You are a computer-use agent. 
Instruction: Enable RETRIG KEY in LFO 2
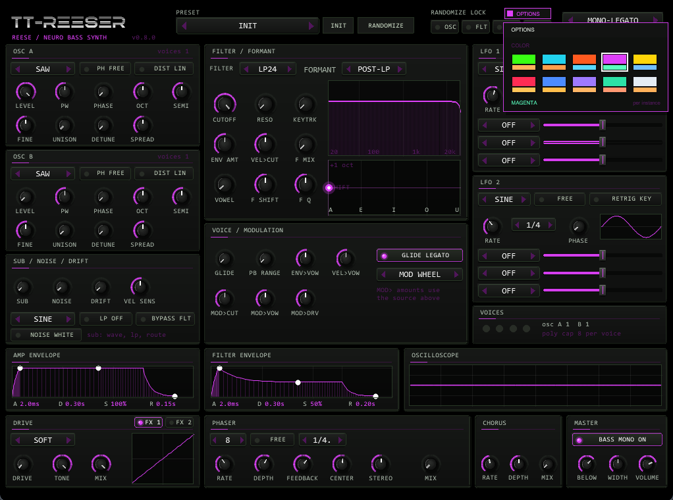[626, 199]
